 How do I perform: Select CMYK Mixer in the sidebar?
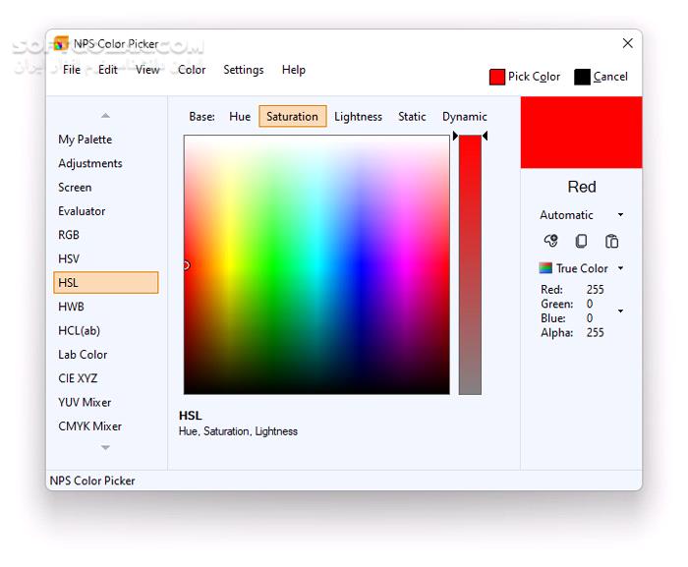pyautogui.click(x=89, y=426)
